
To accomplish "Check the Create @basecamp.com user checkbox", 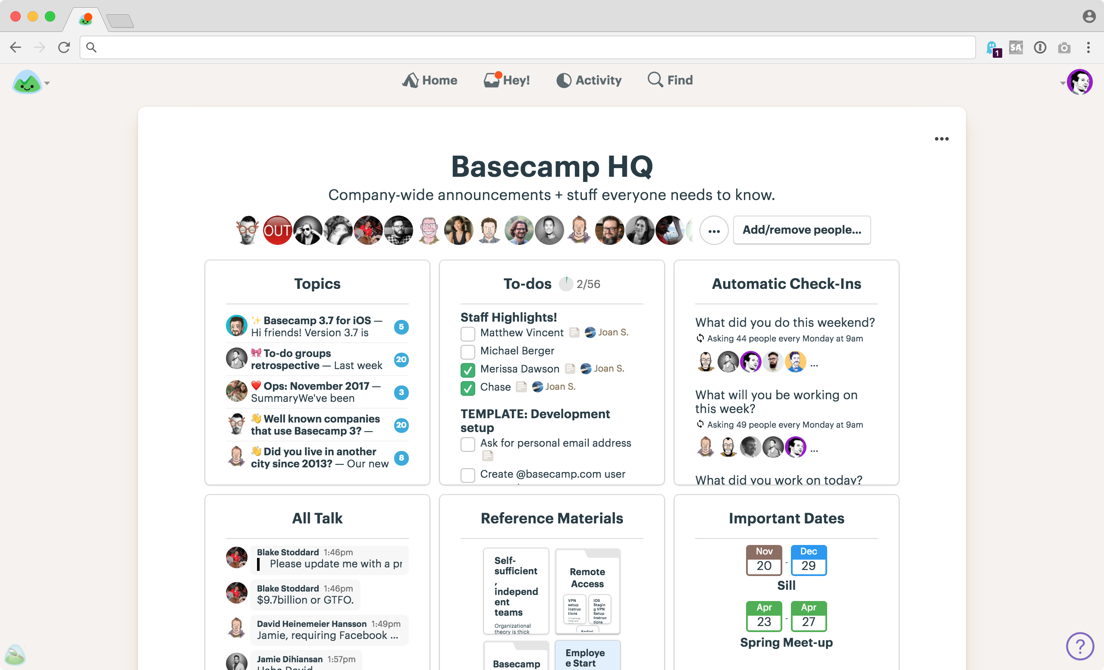I will [468, 475].
